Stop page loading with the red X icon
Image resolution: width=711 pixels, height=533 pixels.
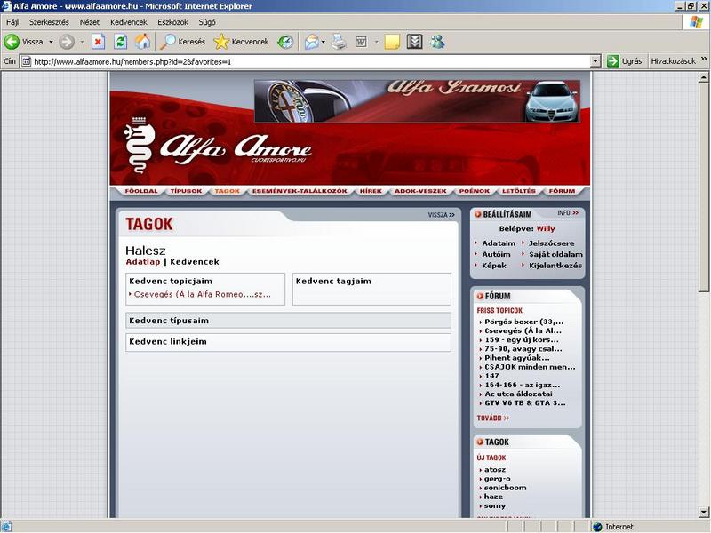click(98, 42)
